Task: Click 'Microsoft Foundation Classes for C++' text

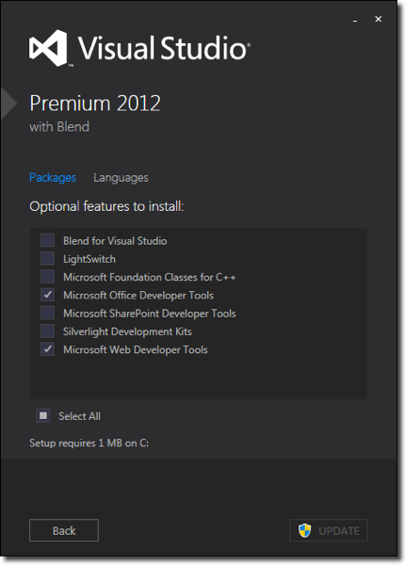Action: pos(150,277)
